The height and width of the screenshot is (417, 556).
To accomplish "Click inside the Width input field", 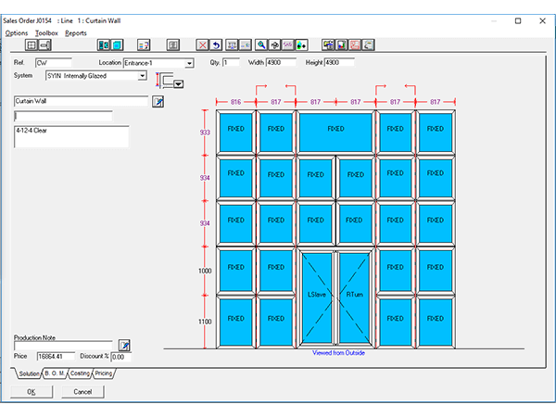I will pos(281,63).
